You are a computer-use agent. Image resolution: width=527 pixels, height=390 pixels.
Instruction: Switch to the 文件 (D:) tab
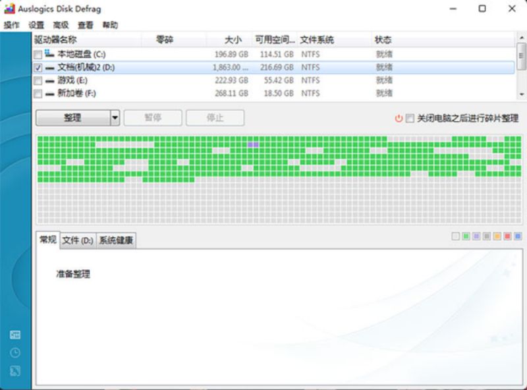(x=78, y=240)
